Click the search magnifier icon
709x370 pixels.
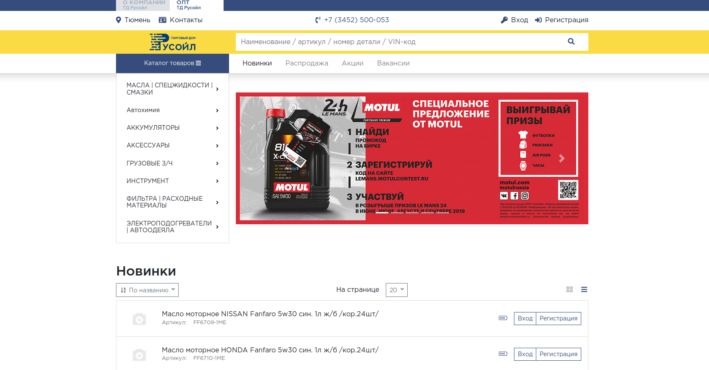[x=571, y=42]
